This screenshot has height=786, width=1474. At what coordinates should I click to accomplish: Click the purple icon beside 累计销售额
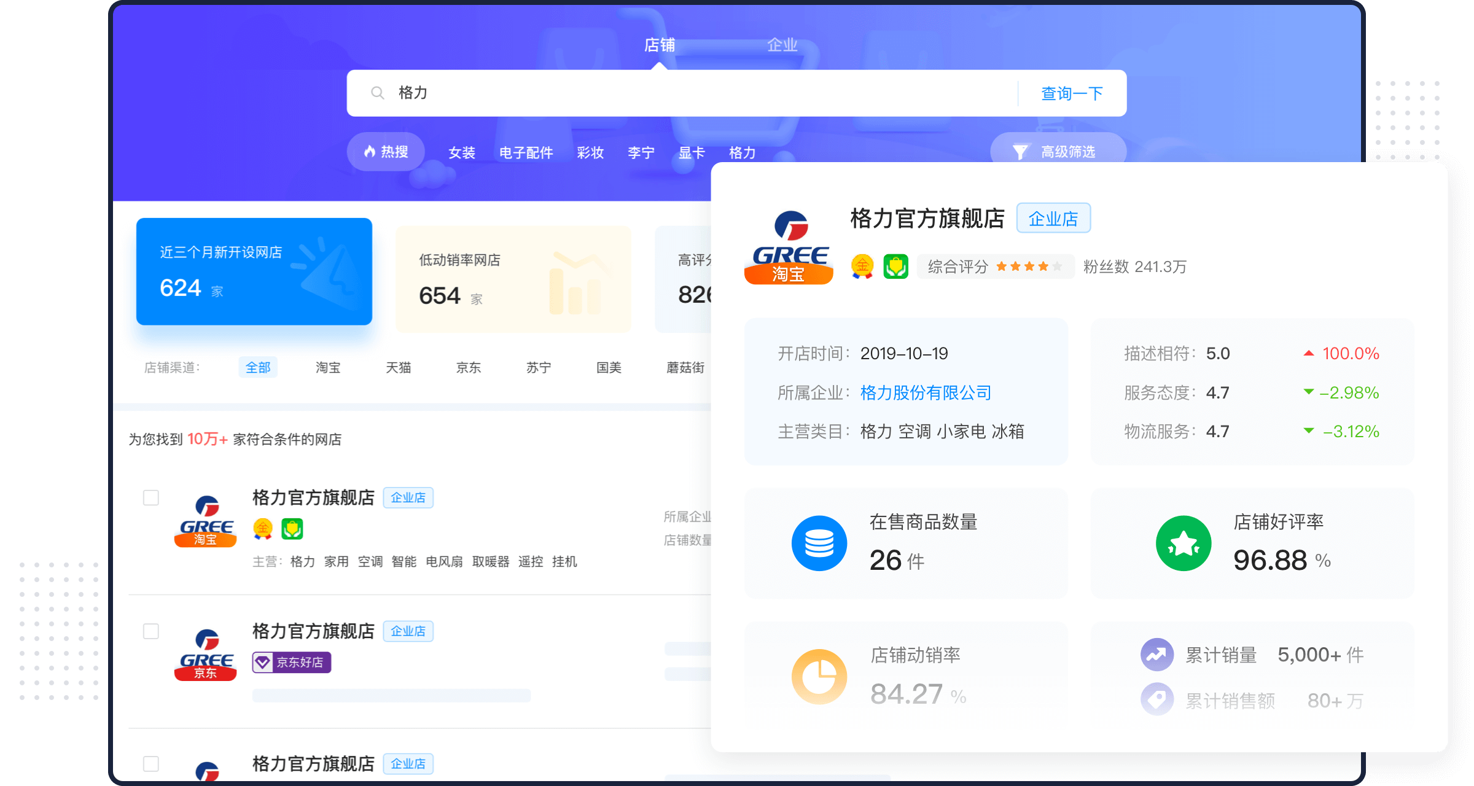pyautogui.click(x=1156, y=699)
